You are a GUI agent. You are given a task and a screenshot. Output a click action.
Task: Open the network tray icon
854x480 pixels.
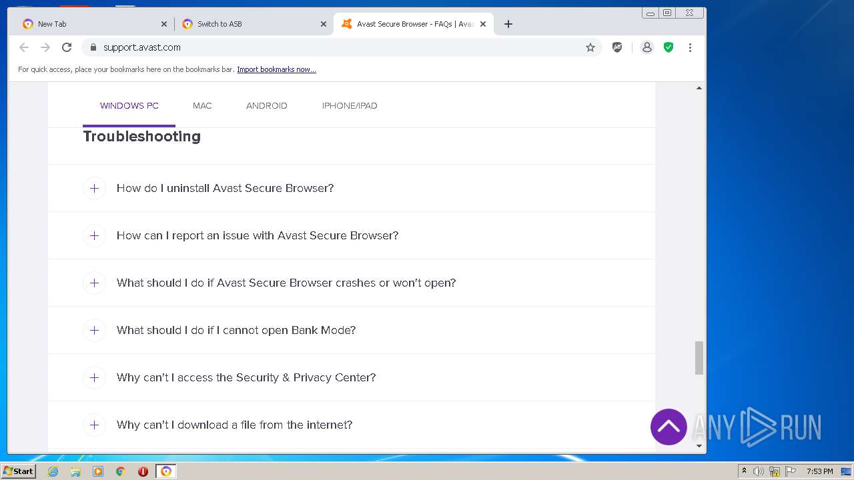[x=775, y=471]
